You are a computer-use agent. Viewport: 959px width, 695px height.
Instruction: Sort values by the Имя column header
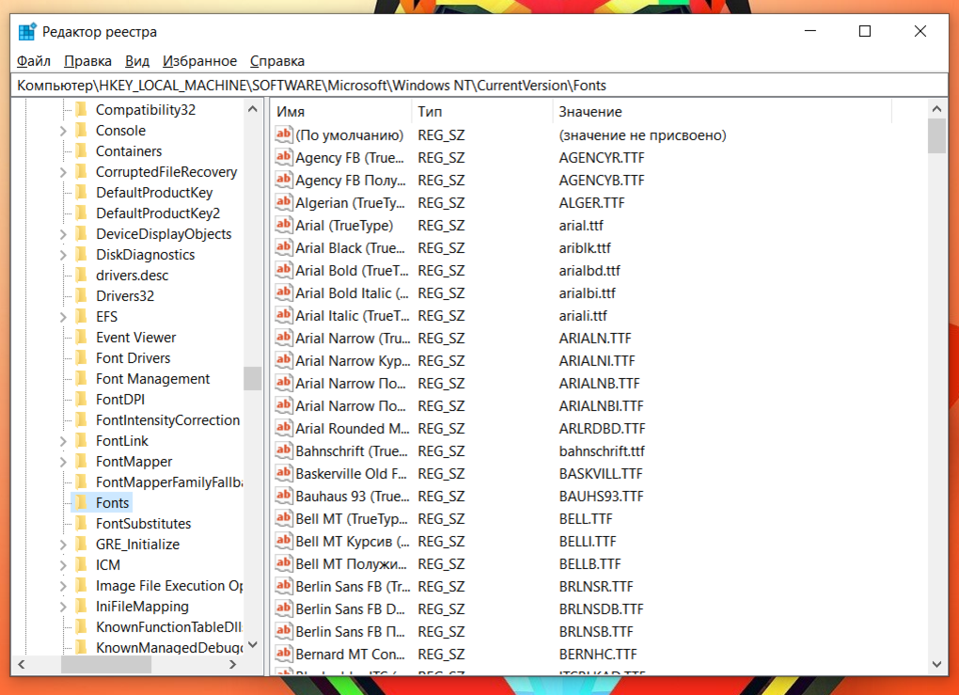click(x=341, y=111)
